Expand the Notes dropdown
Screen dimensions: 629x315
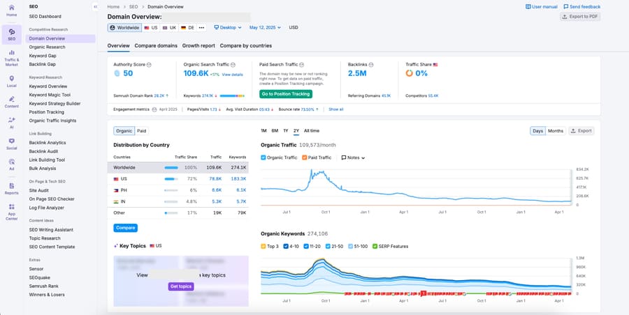pyautogui.click(x=353, y=157)
